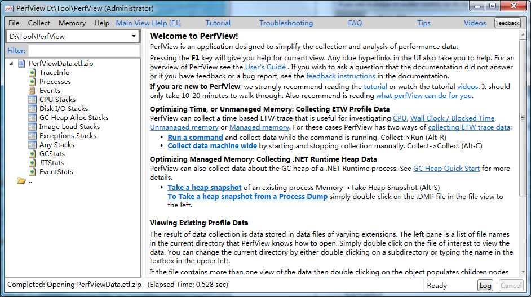Open the Troubleshooting link

(286, 23)
